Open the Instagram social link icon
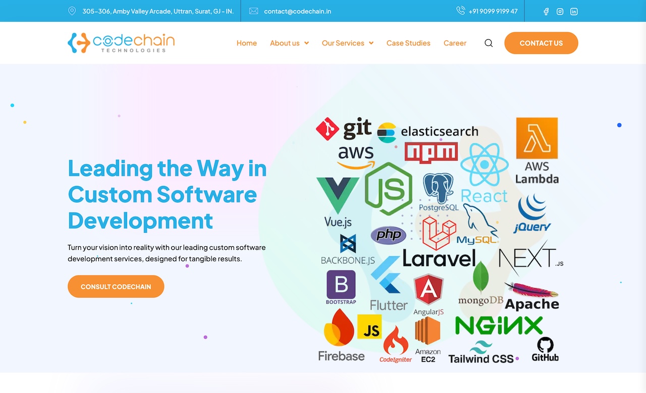Image resolution: width=646 pixels, height=393 pixels. click(x=560, y=12)
